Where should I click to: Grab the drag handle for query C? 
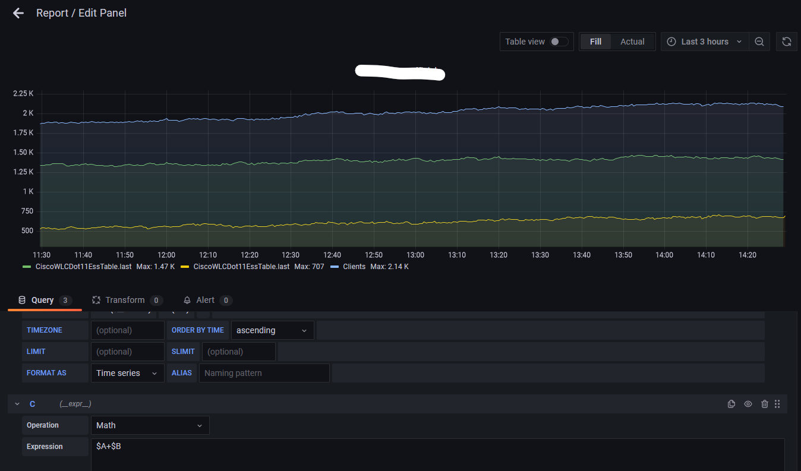point(777,403)
